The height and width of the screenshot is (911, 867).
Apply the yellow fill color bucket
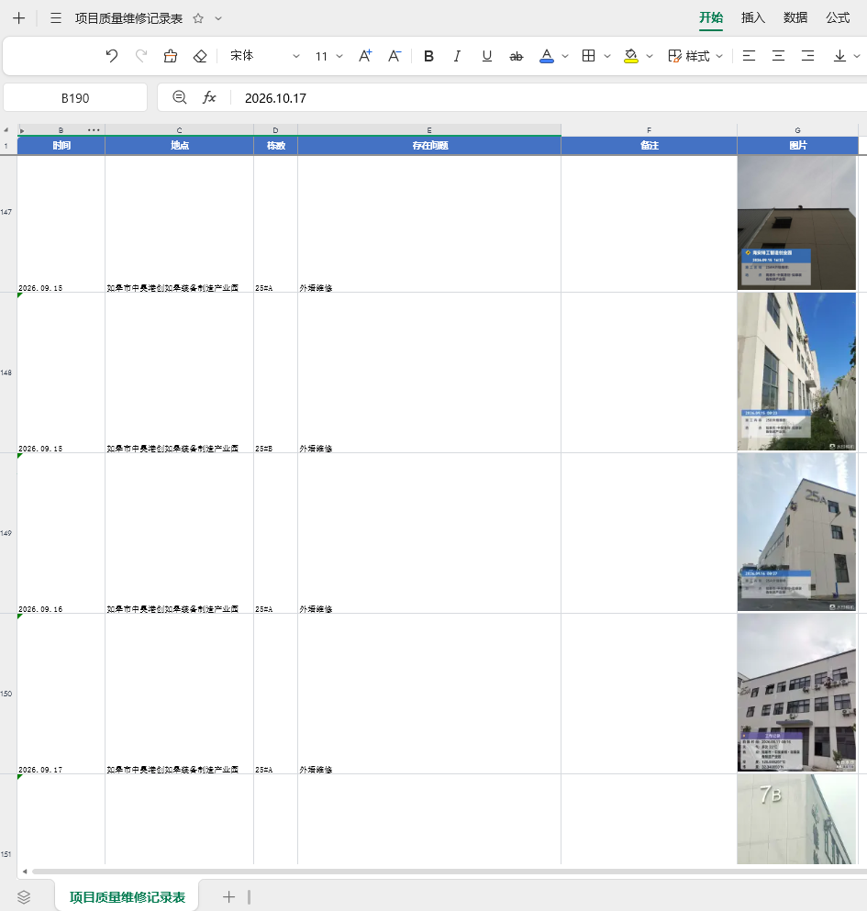pos(631,56)
